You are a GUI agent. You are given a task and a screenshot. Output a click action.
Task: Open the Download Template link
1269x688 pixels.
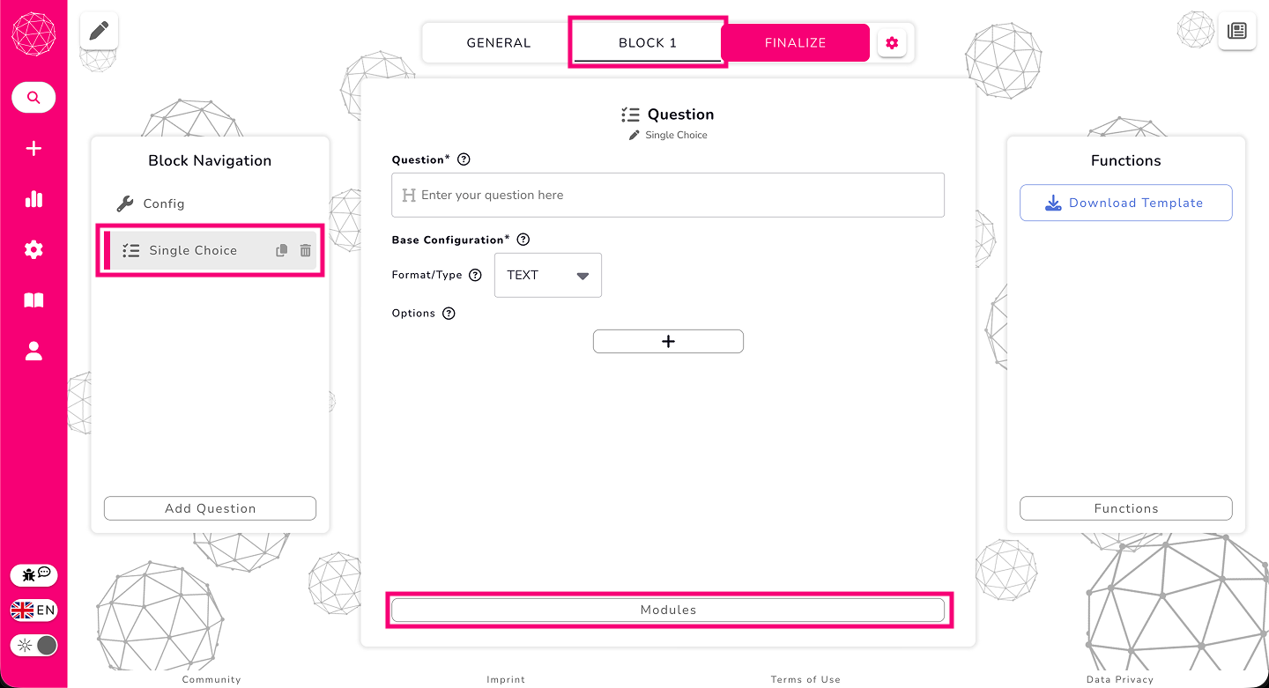click(x=1125, y=203)
